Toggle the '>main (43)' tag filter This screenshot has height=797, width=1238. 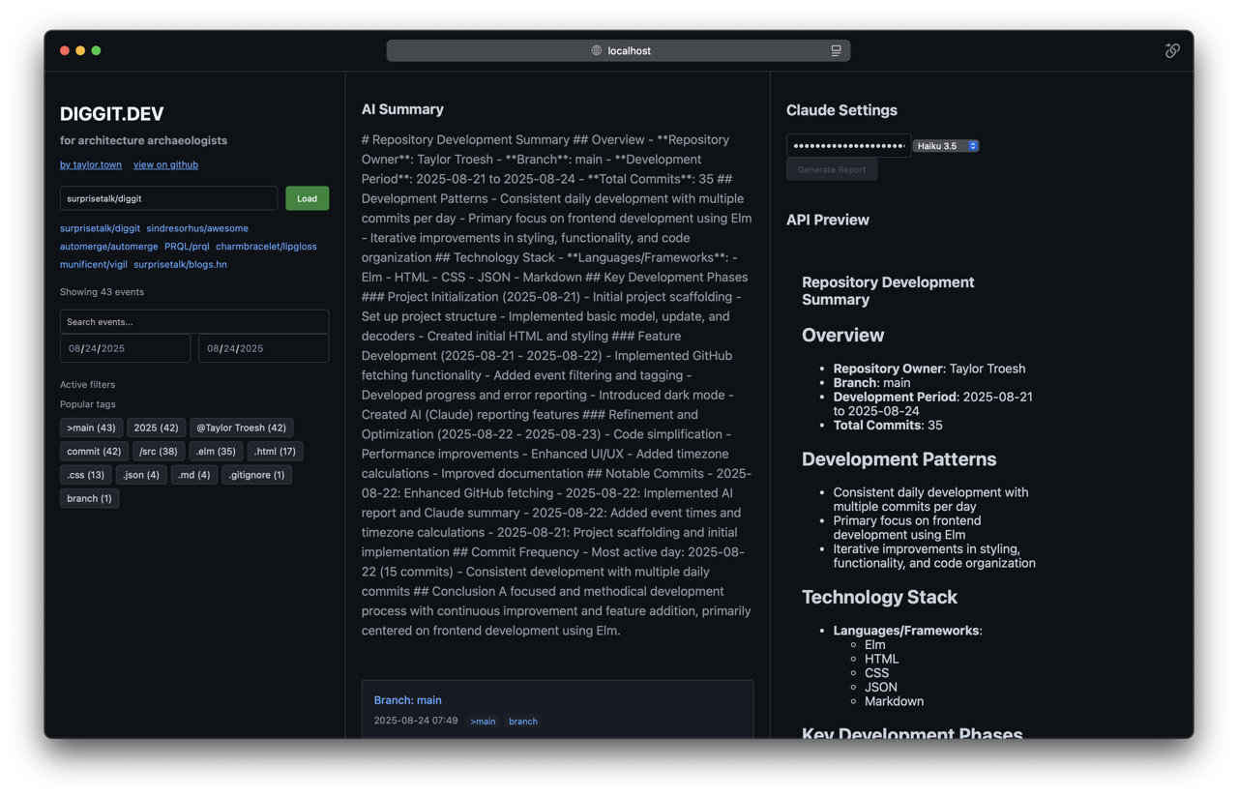pyautogui.click(x=91, y=428)
